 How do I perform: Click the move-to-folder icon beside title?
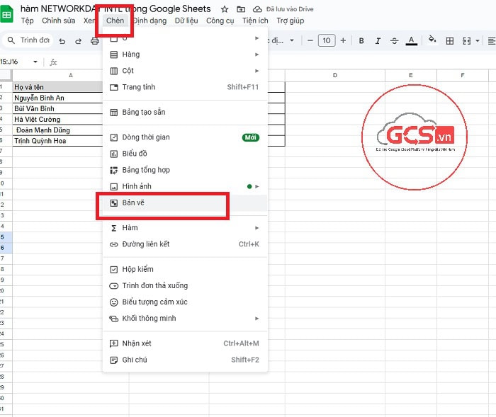(x=241, y=9)
